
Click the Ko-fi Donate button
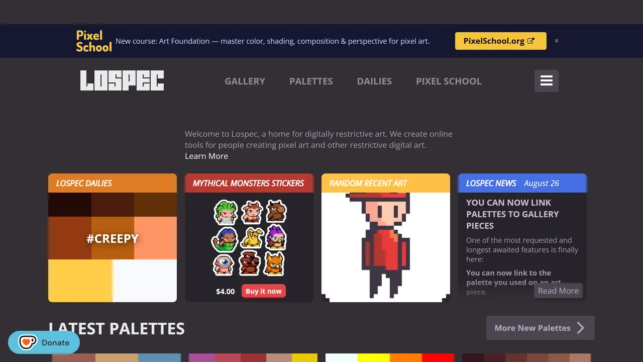click(44, 342)
